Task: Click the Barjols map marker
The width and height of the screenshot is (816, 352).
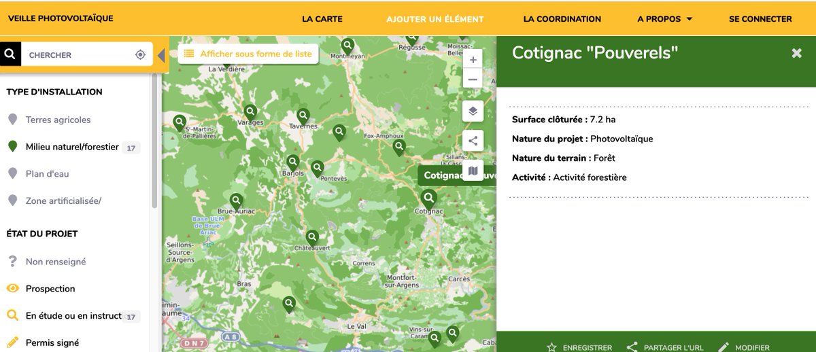Action: coord(292,163)
